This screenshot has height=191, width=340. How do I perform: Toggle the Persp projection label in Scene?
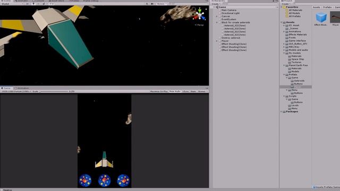point(199,25)
